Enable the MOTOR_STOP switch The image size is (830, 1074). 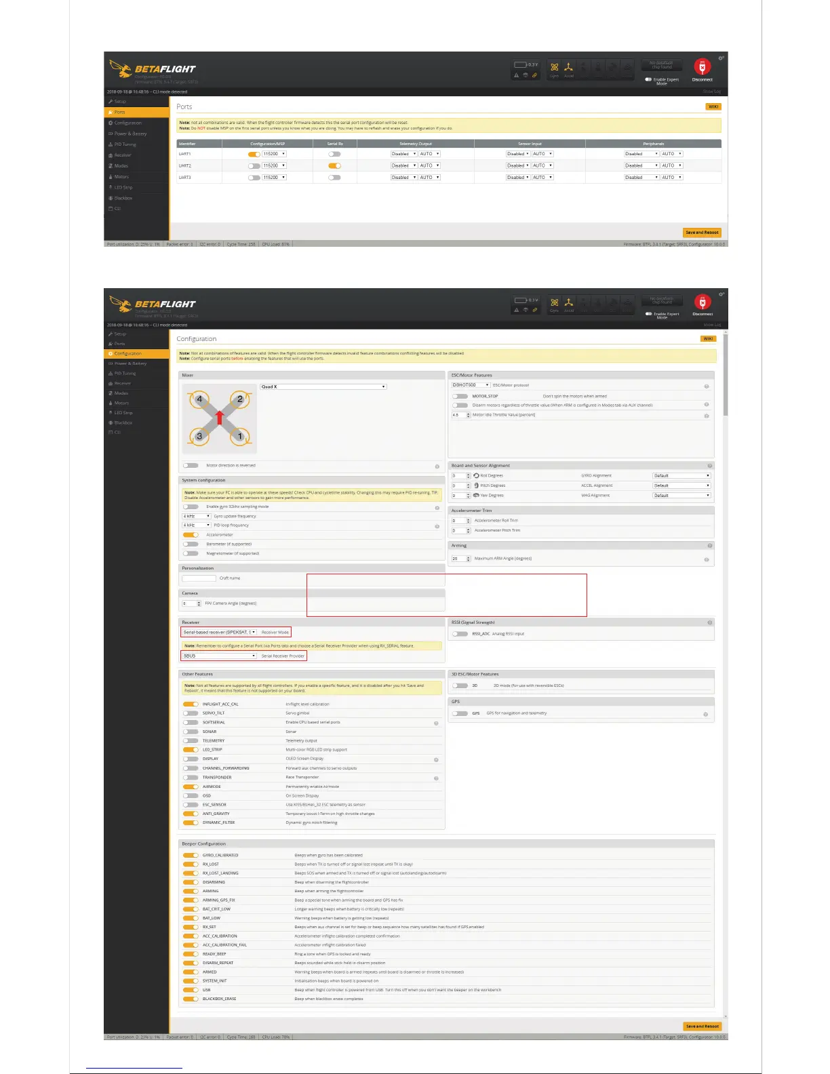(460, 396)
